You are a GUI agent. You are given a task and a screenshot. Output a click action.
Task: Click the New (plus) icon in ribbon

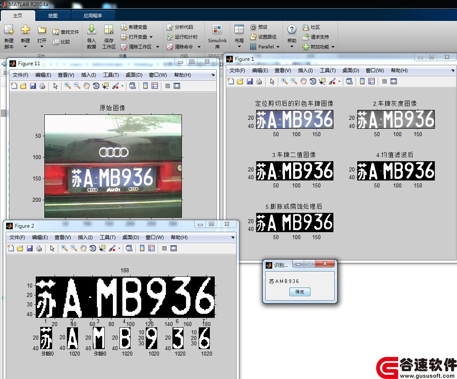click(25, 30)
